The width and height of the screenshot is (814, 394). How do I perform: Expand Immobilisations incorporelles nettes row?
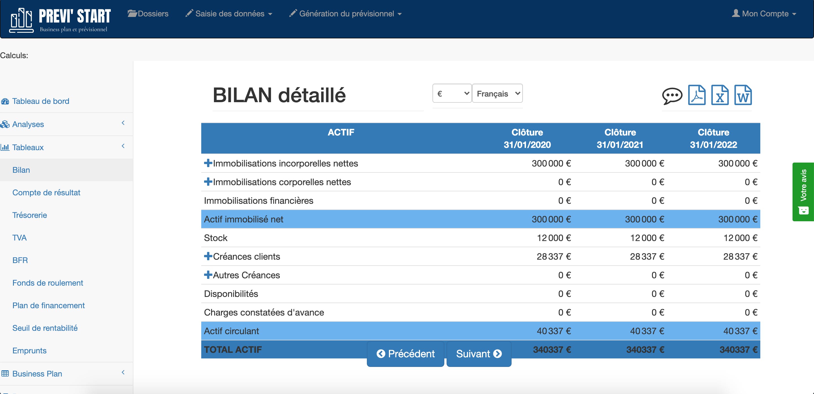click(x=208, y=163)
